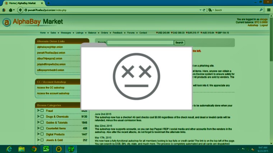Go back with the browser back arrow
273x153 pixels.
(20, 10)
